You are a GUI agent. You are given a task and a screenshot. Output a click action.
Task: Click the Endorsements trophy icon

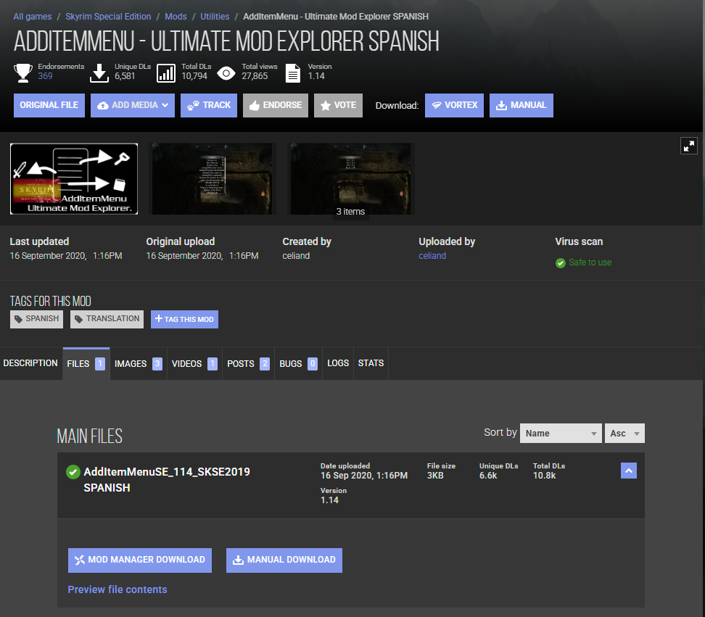click(23, 73)
